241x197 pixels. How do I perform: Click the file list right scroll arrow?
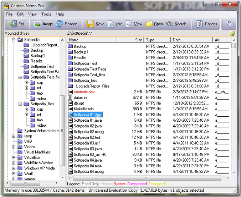click(x=228, y=178)
